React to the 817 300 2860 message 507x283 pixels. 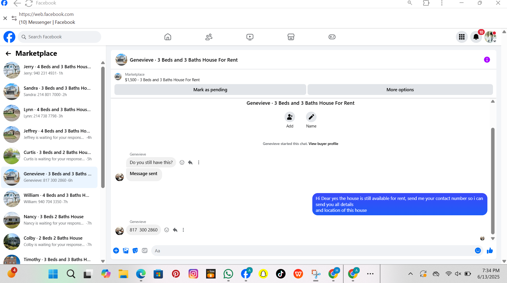click(x=167, y=230)
